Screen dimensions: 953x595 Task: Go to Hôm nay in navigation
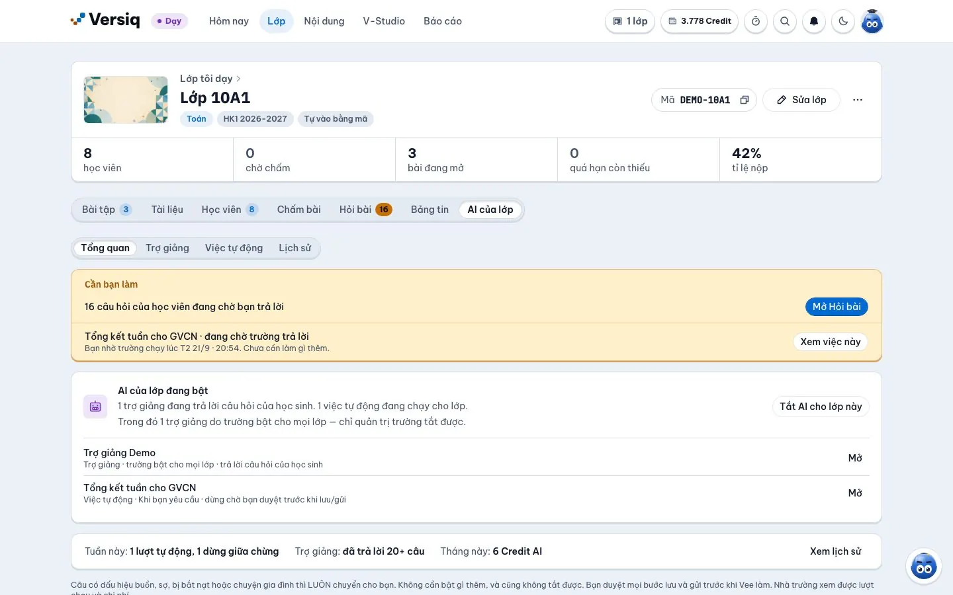[x=229, y=21]
